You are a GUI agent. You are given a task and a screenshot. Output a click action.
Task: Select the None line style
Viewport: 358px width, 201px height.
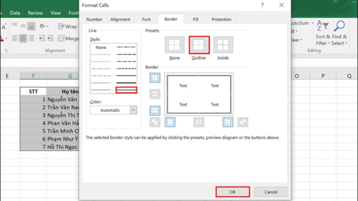101,47
